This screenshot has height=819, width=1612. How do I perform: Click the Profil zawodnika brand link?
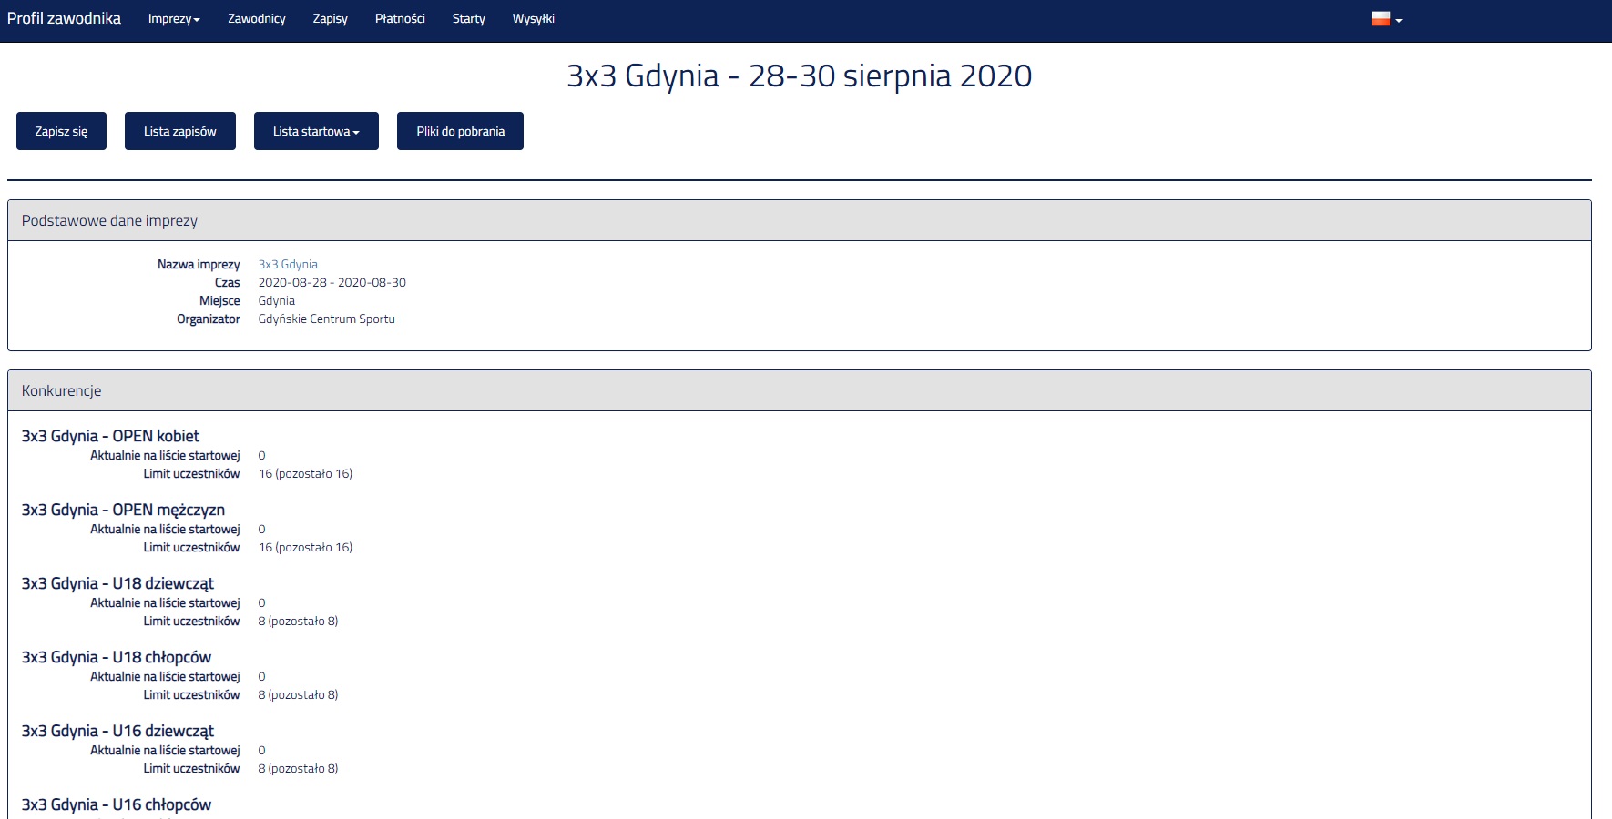point(64,19)
